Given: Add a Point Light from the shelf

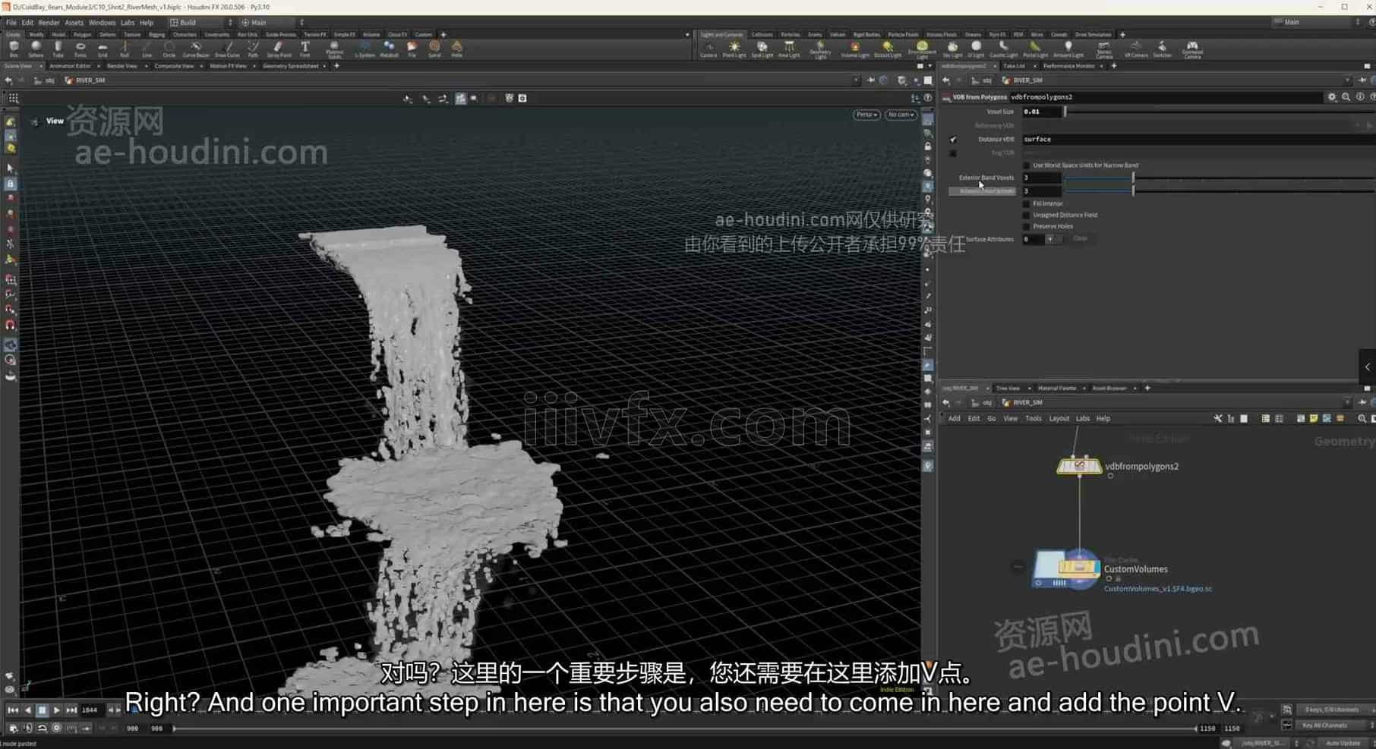Looking at the screenshot, I should click(734, 49).
